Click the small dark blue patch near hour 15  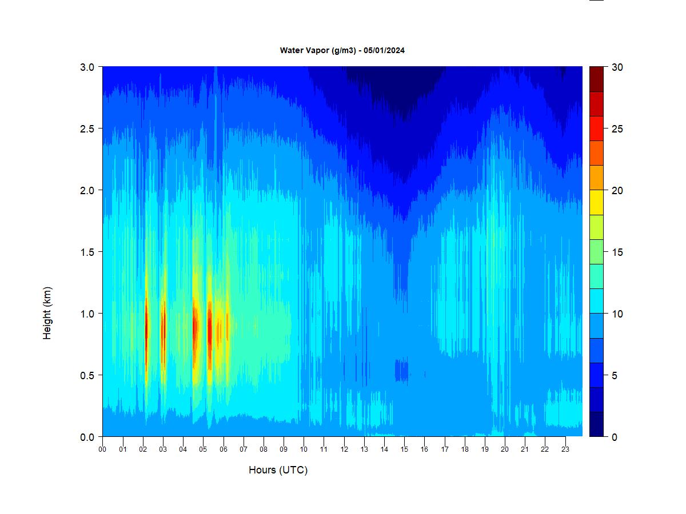pos(402,370)
